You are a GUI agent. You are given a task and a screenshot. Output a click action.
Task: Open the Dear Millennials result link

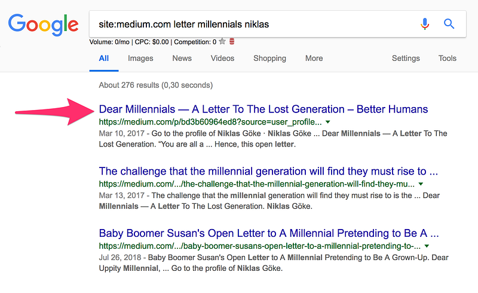click(263, 109)
